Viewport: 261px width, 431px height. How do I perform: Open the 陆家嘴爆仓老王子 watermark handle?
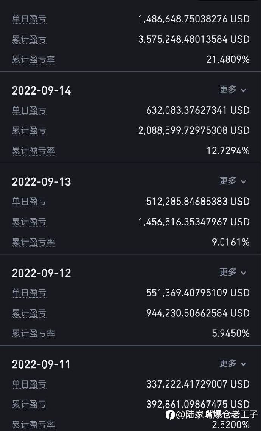[217, 415]
